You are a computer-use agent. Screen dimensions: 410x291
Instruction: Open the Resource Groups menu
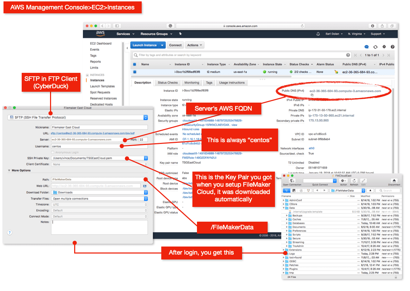pos(156,34)
